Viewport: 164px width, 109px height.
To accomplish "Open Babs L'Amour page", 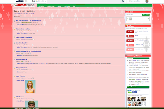I will [20, 76].
